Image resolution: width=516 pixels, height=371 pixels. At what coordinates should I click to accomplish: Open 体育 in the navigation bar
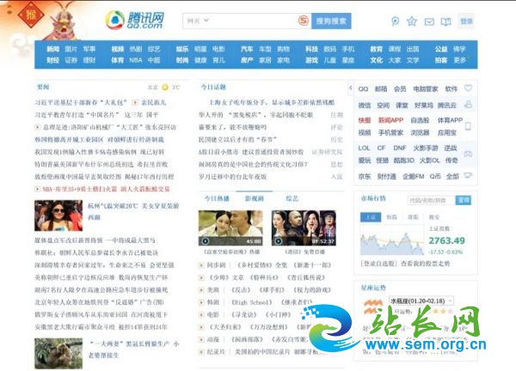pyautogui.click(x=118, y=60)
